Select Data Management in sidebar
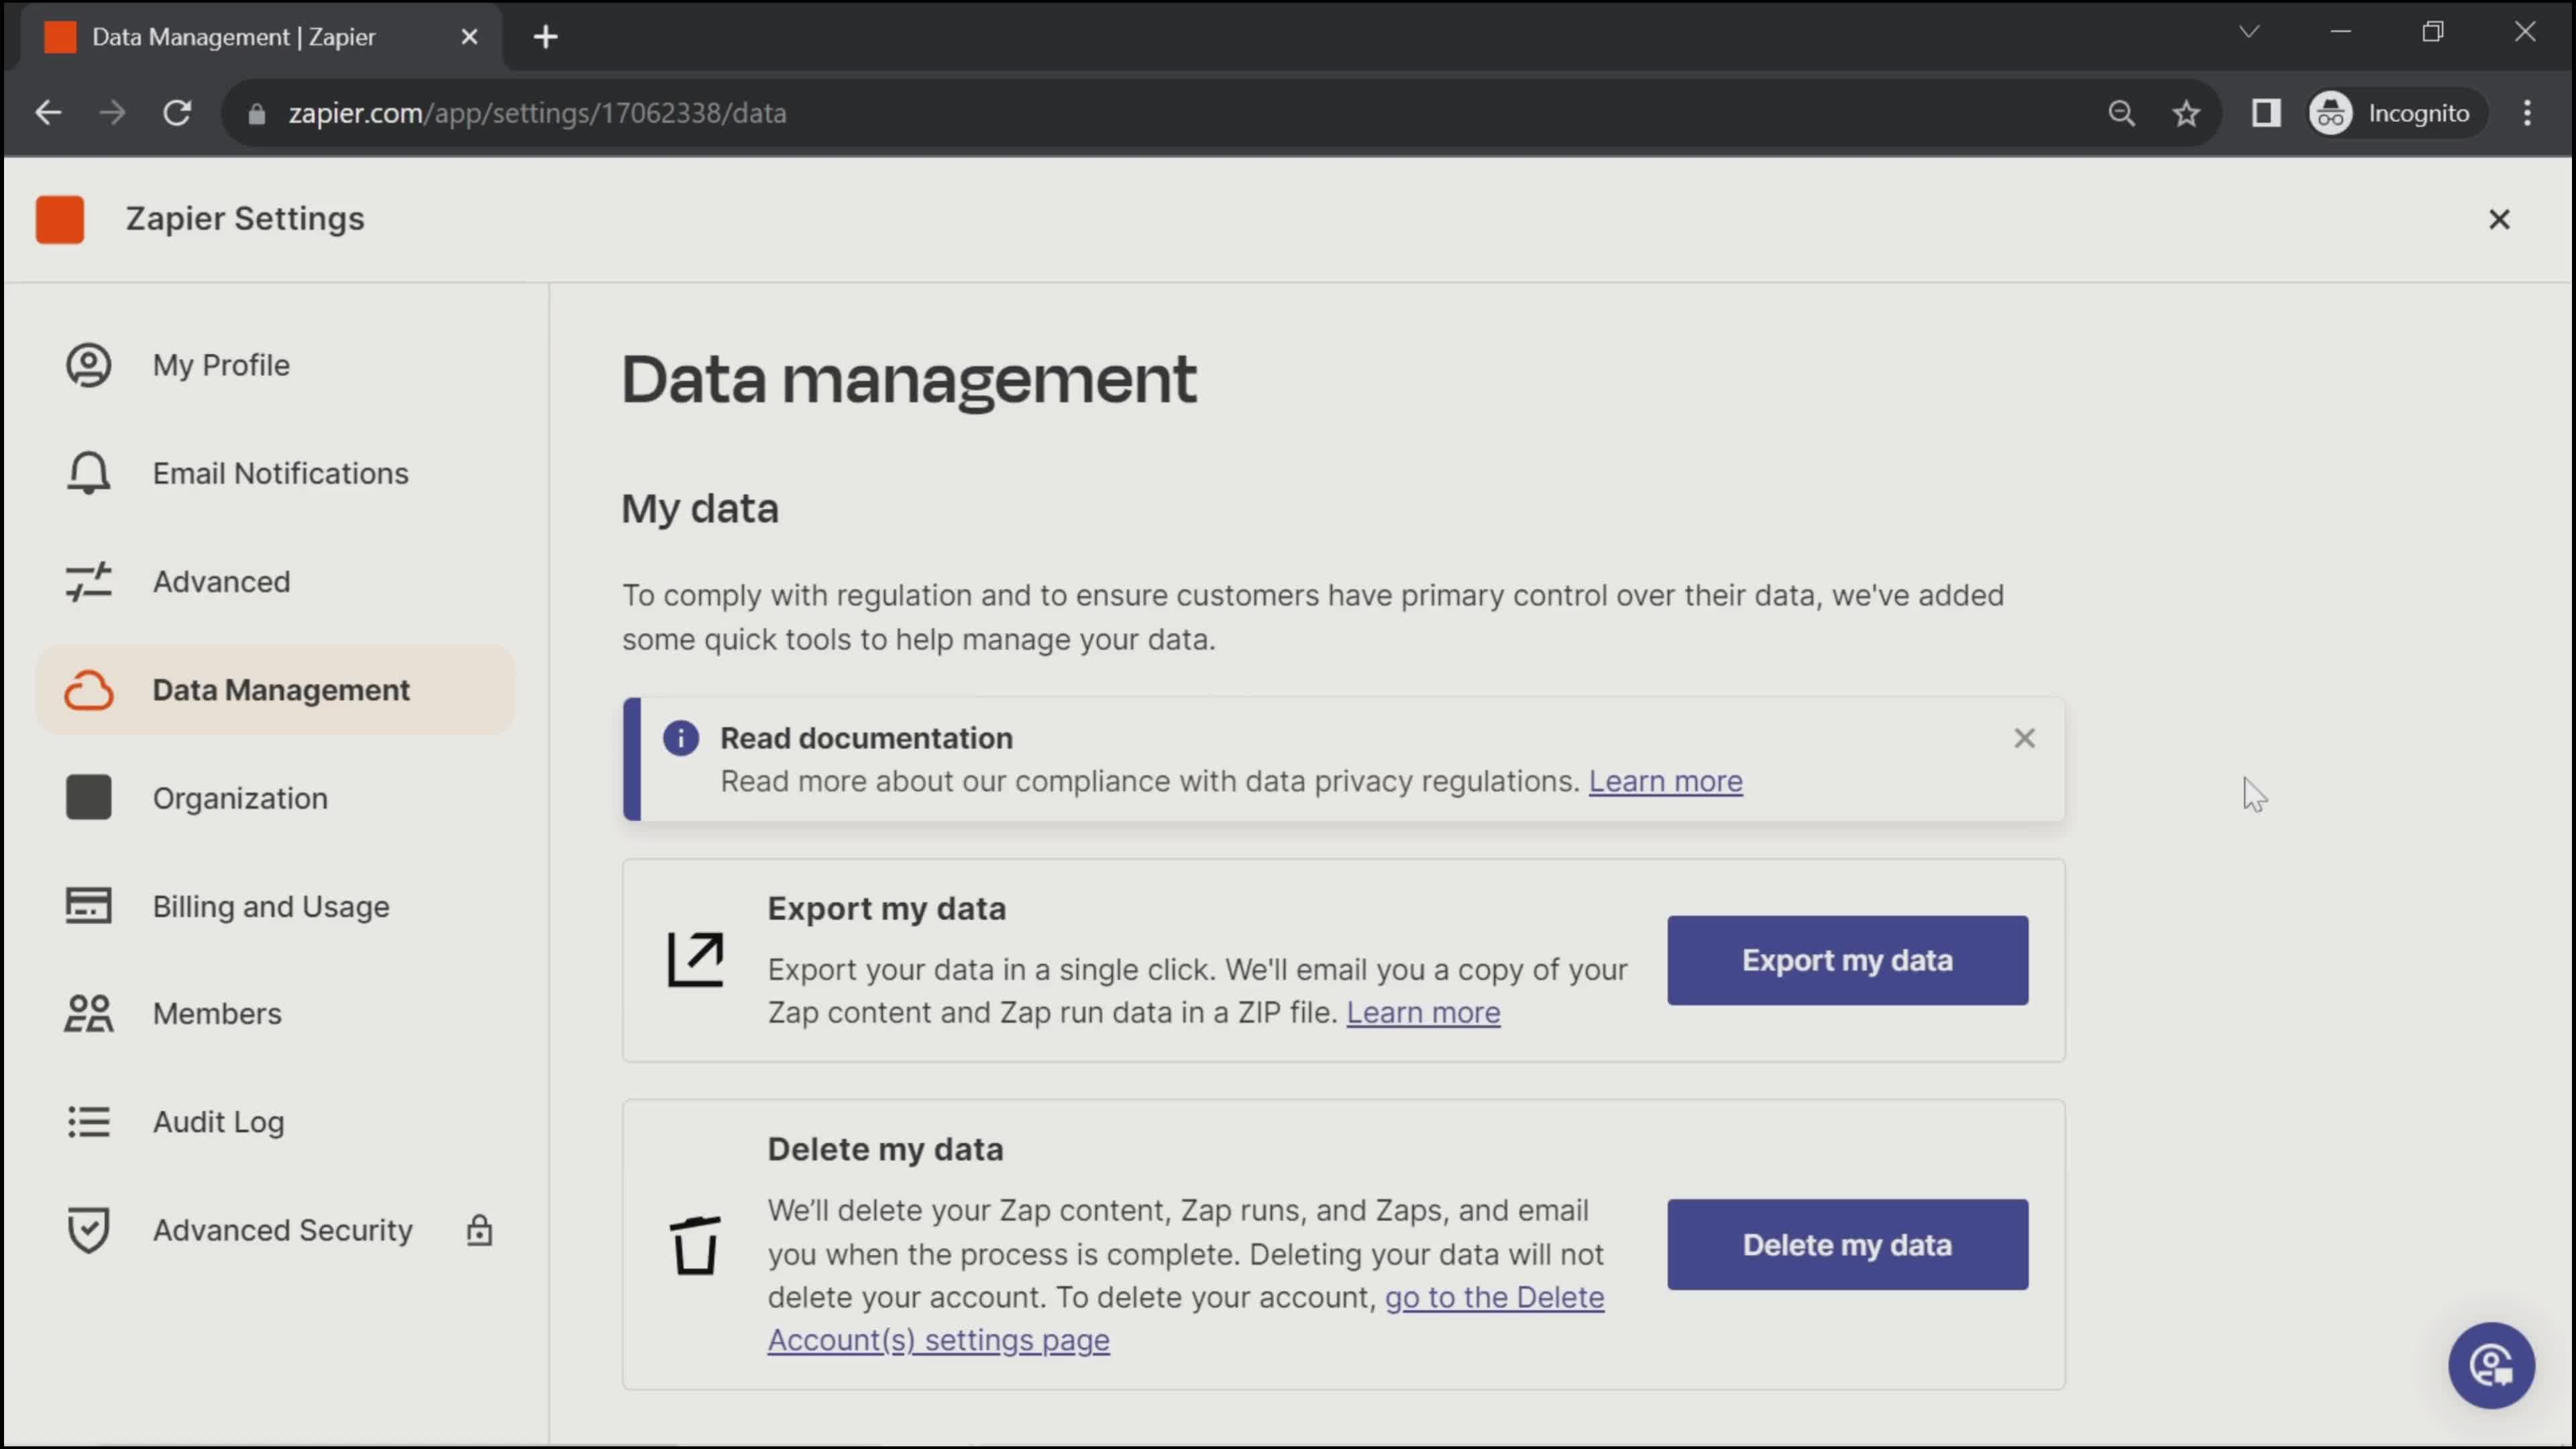 [280, 690]
